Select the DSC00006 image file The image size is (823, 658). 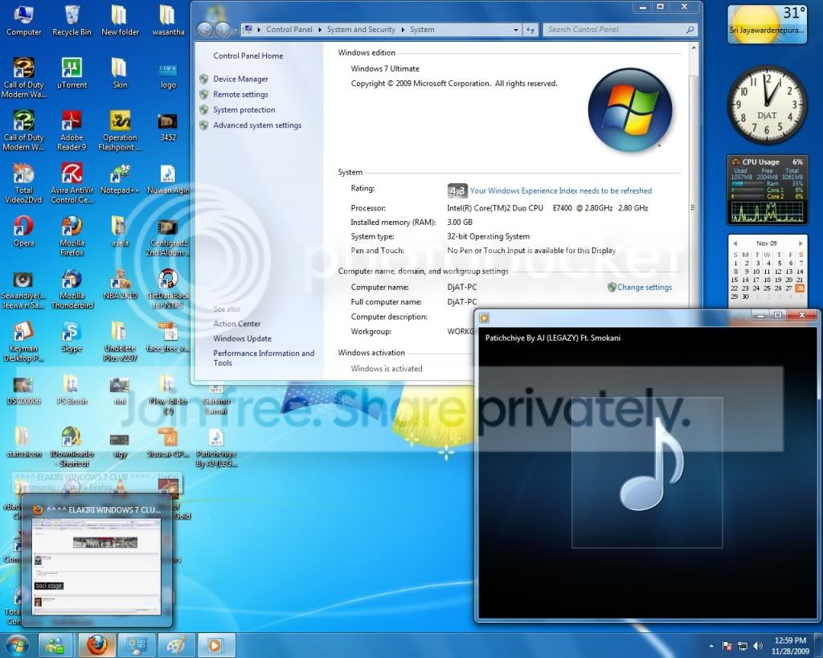(x=23, y=390)
